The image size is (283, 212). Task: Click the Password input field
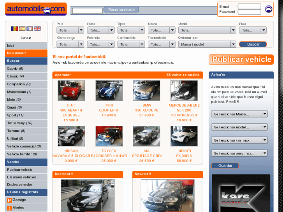(249, 12)
